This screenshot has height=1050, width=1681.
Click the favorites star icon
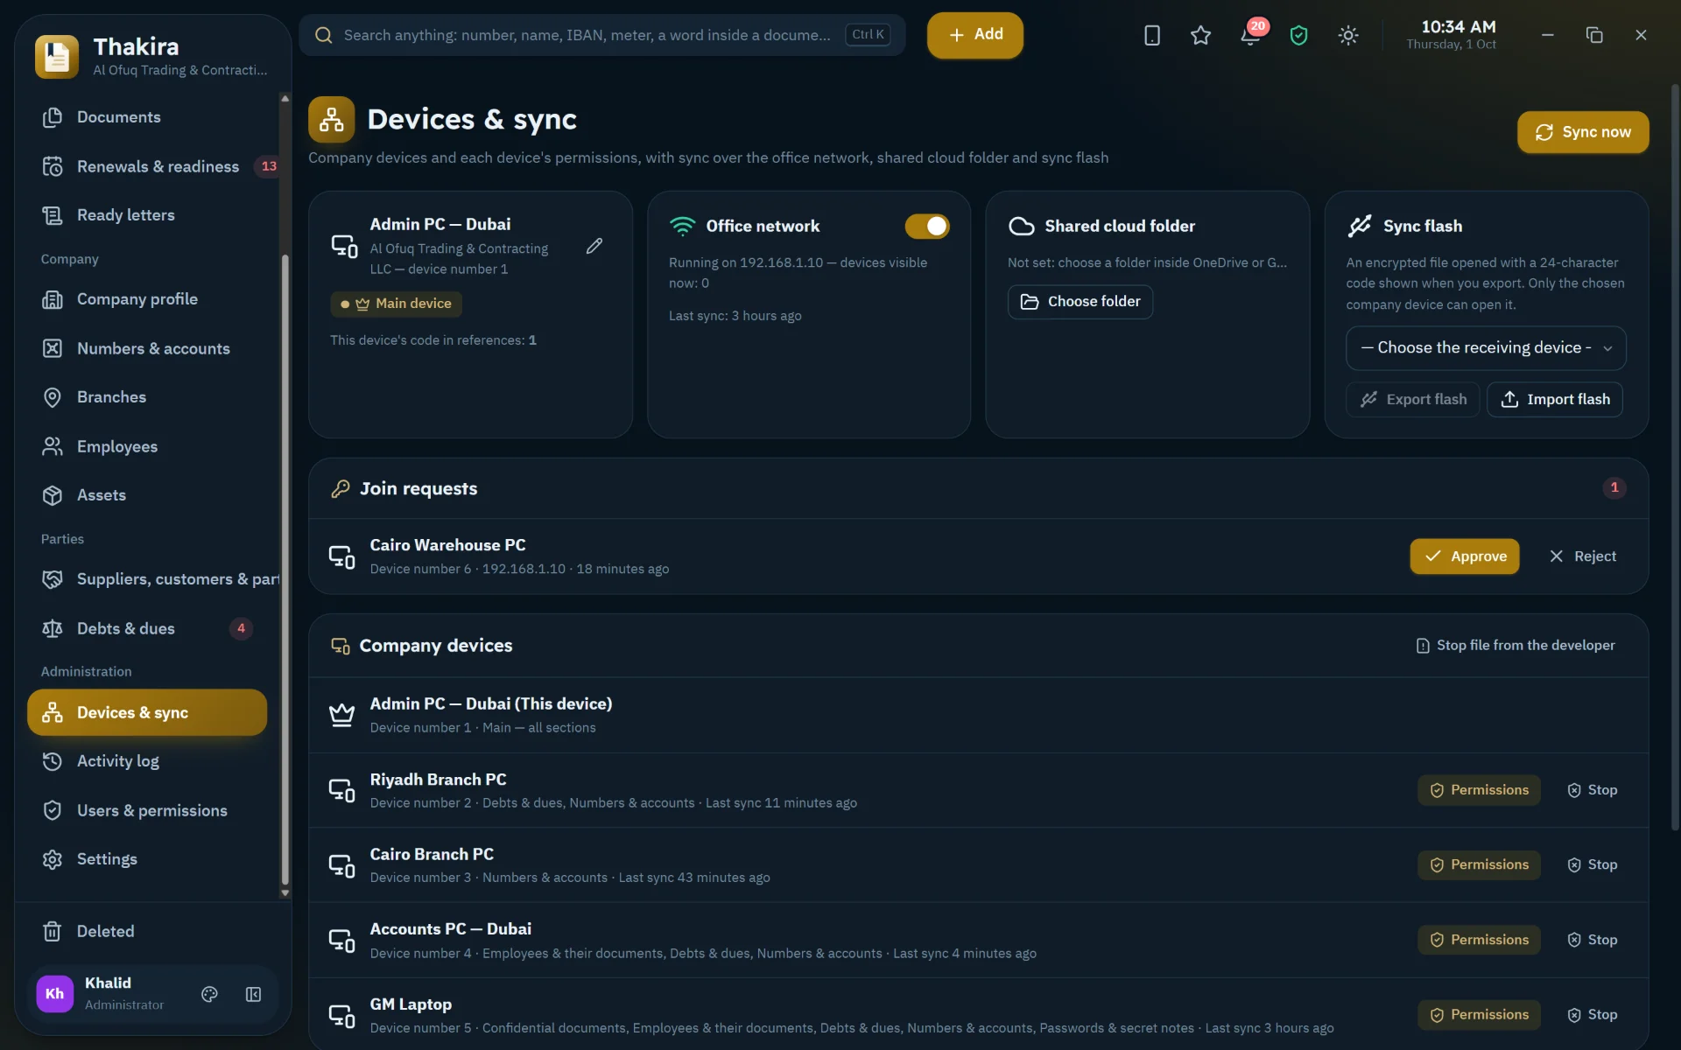(x=1201, y=35)
